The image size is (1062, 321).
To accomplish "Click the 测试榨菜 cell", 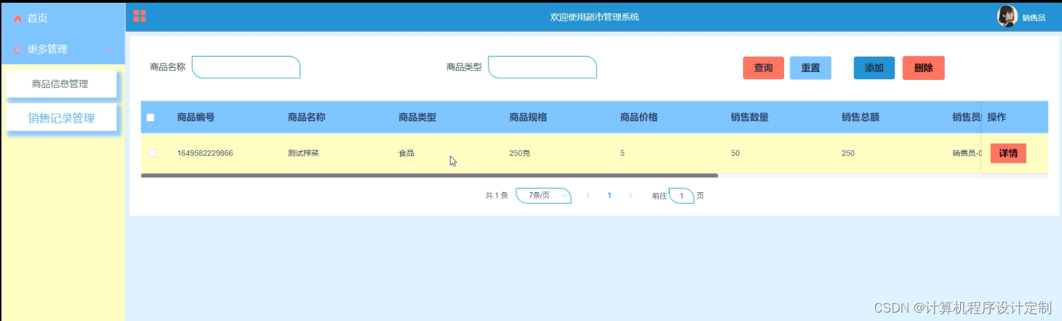I will pos(303,153).
